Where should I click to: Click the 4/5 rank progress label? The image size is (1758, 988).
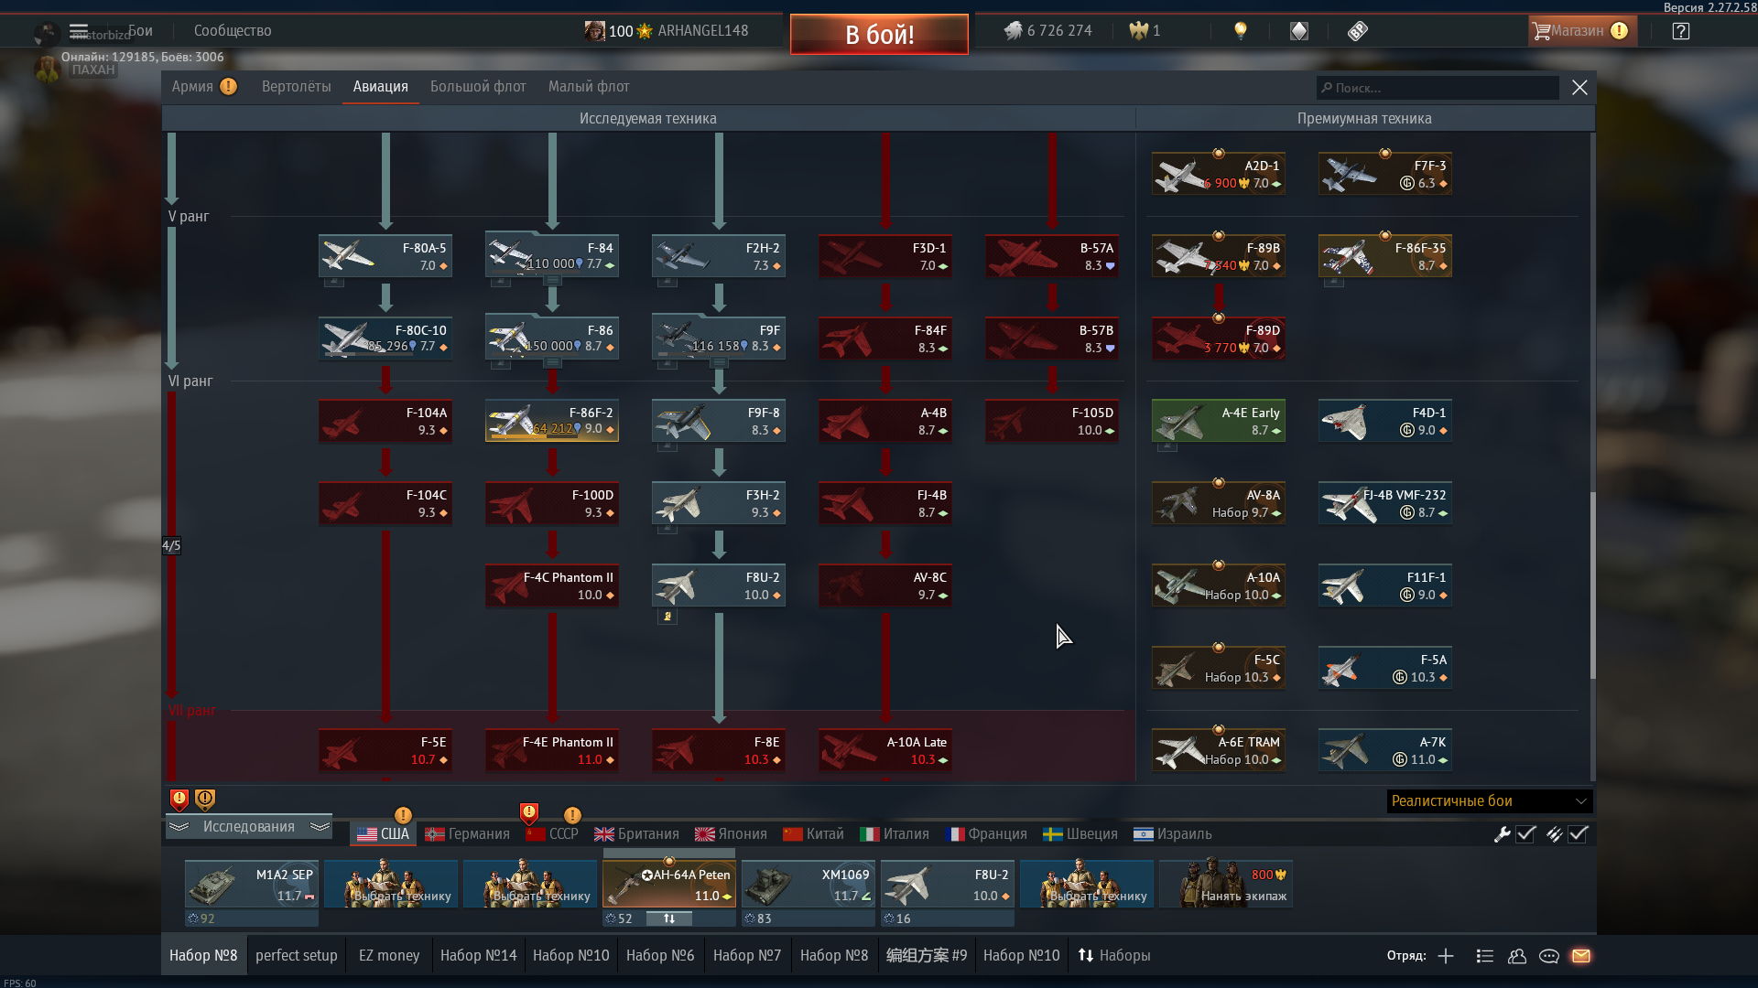click(171, 545)
